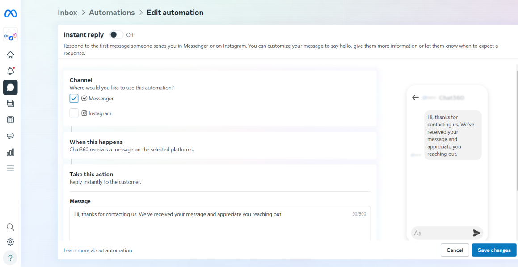518x267 pixels.
Task: Expand the All tools hamburger menu
Action: point(10,168)
